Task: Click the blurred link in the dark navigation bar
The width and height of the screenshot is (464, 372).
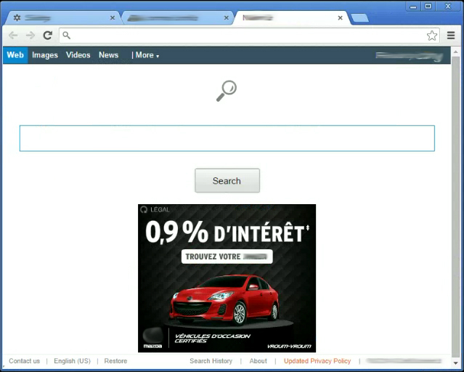Action: (x=410, y=55)
